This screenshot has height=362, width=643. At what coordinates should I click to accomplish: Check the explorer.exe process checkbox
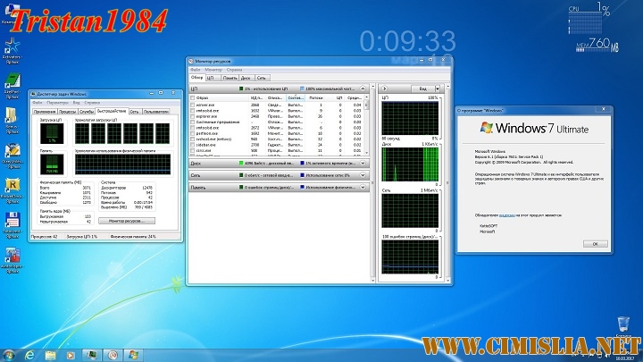point(194,116)
